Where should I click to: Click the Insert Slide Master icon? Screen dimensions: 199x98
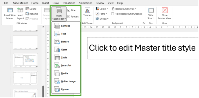pos(10,10)
